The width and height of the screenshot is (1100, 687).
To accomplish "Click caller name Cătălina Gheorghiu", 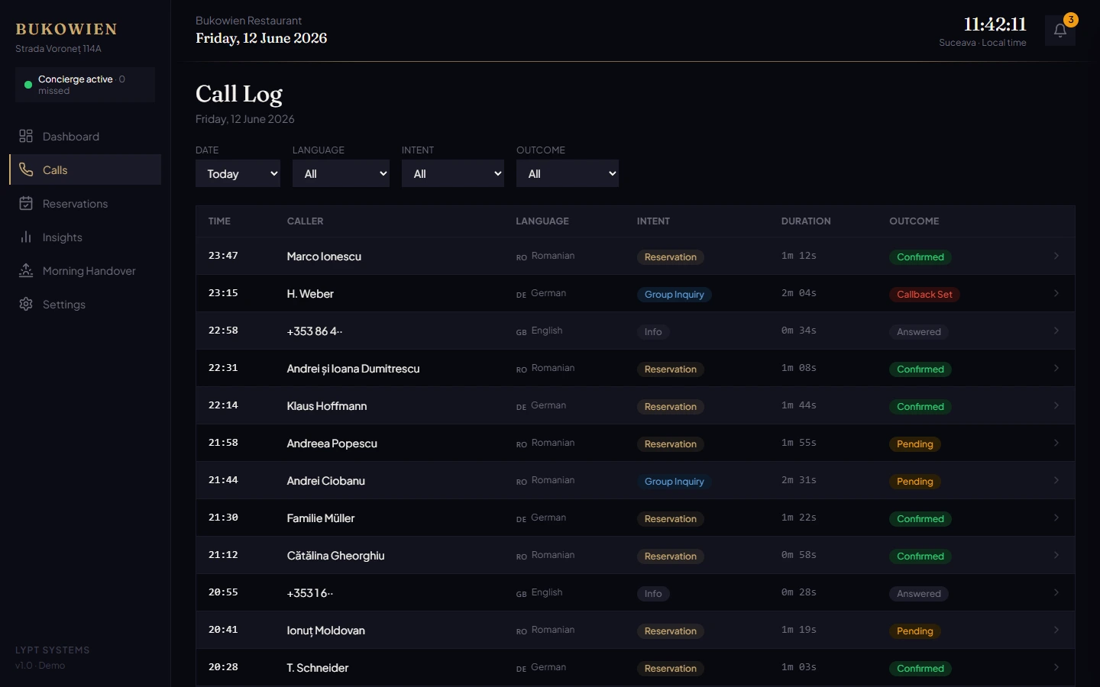I will [335, 556].
